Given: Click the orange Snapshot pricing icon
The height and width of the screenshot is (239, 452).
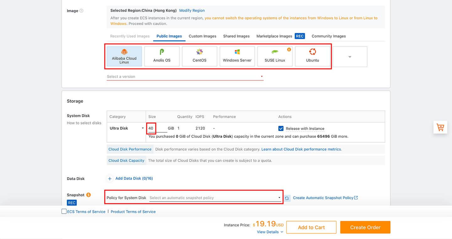Looking at the screenshot, I should 89,195.
